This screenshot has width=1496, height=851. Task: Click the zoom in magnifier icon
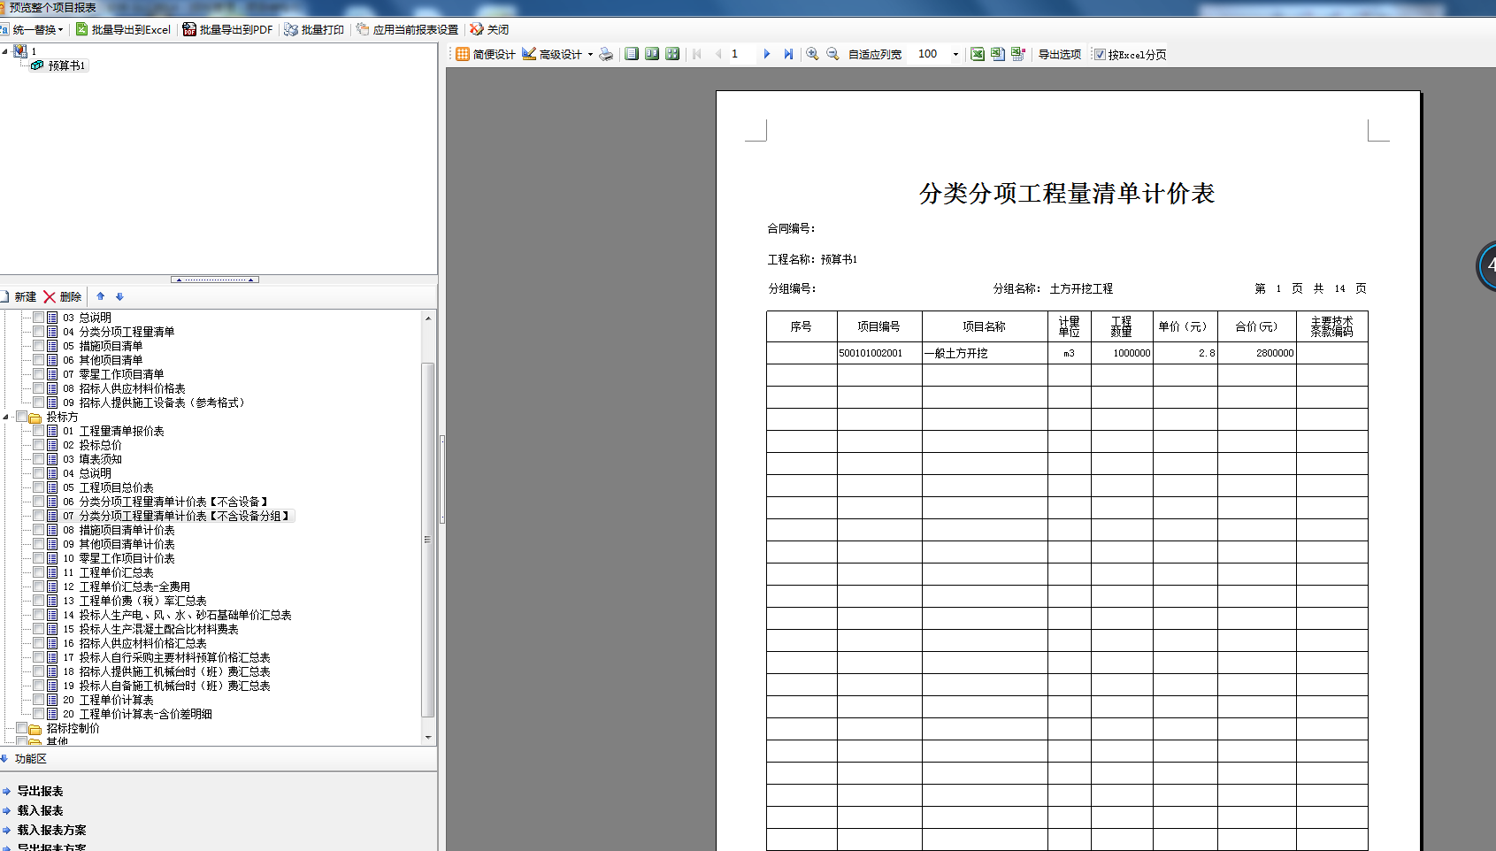click(812, 54)
